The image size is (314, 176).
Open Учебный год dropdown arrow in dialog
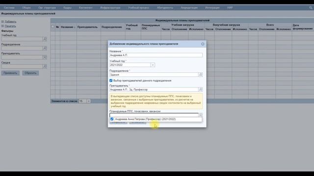[153, 65]
